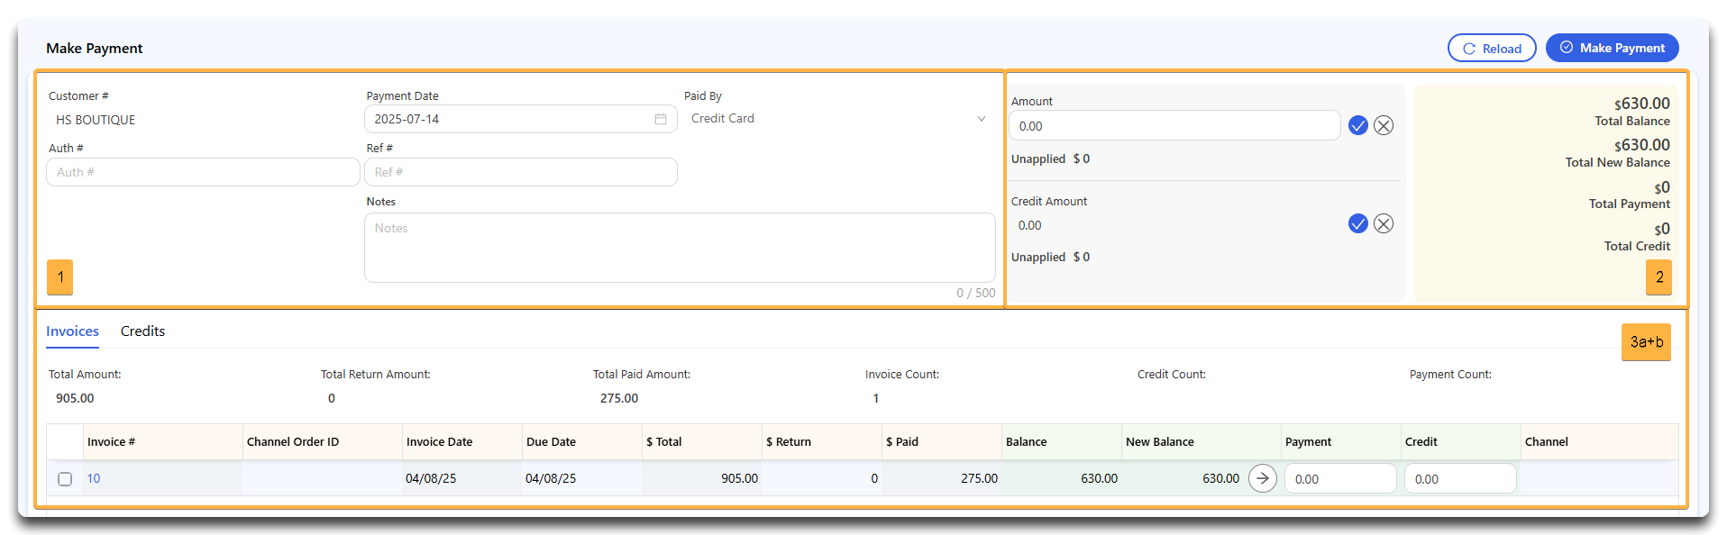This screenshot has width=1727, height=535.
Task: Confirm Amount with blue checkmark icon
Action: tap(1357, 125)
